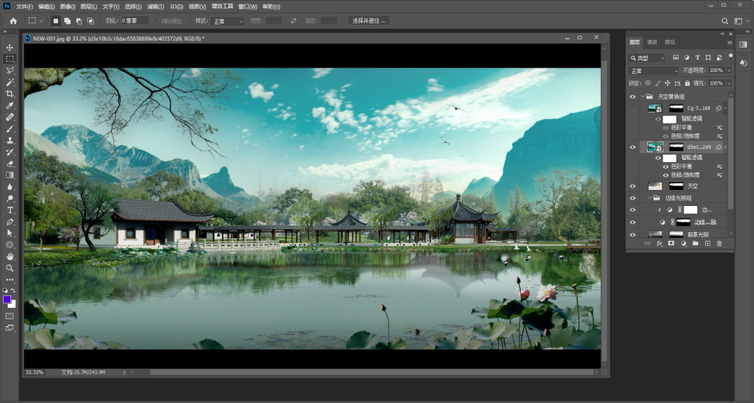Click the delete layer trash icon

click(719, 244)
